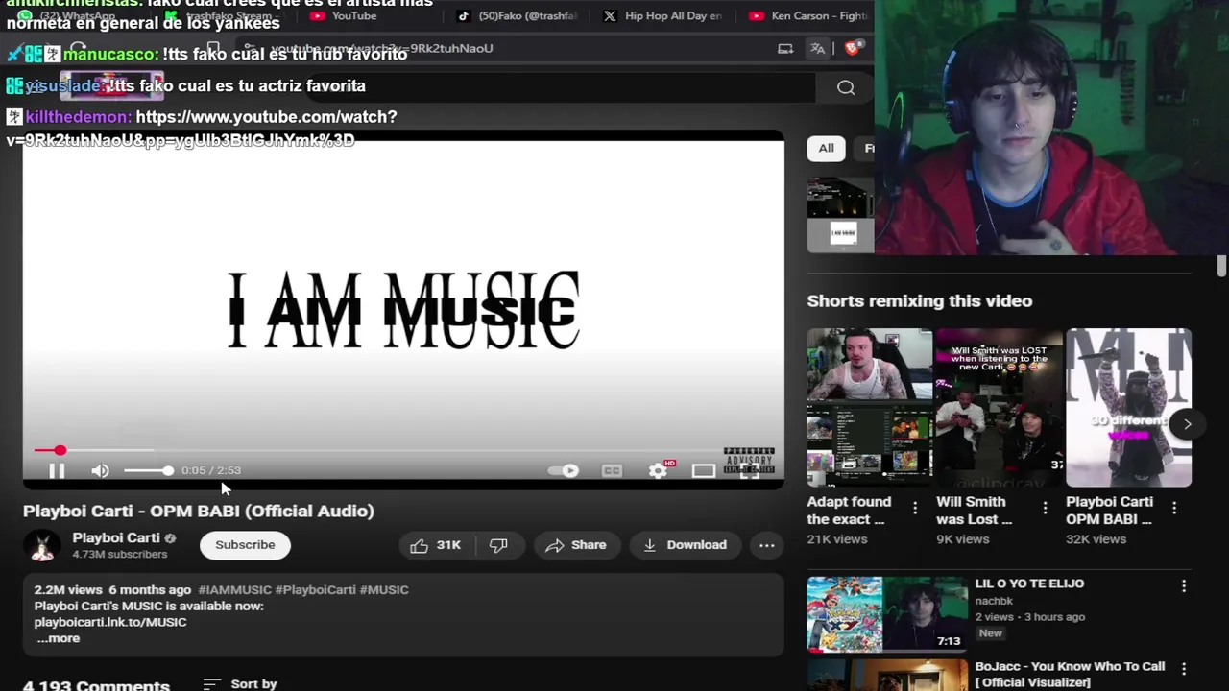
Task: Select the All filter chip
Action: tap(826, 148)
